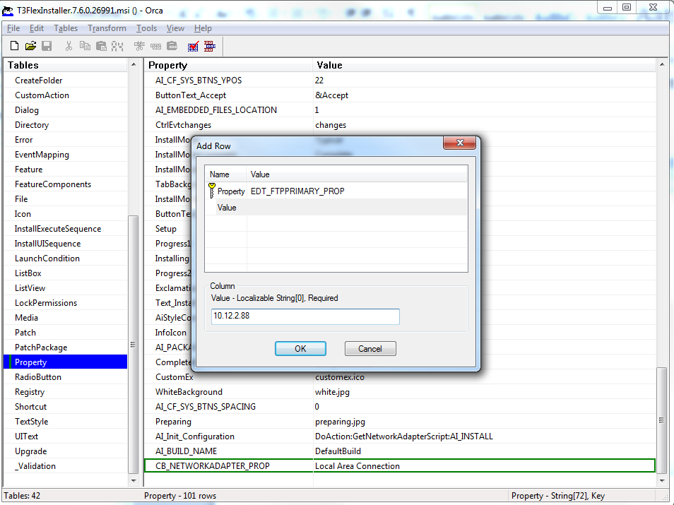Image resolution: width=674 pixels, height=505 pixels.
Task: Click the Validate toolbar icon with red checkmark
Action: tap(194, 46)
